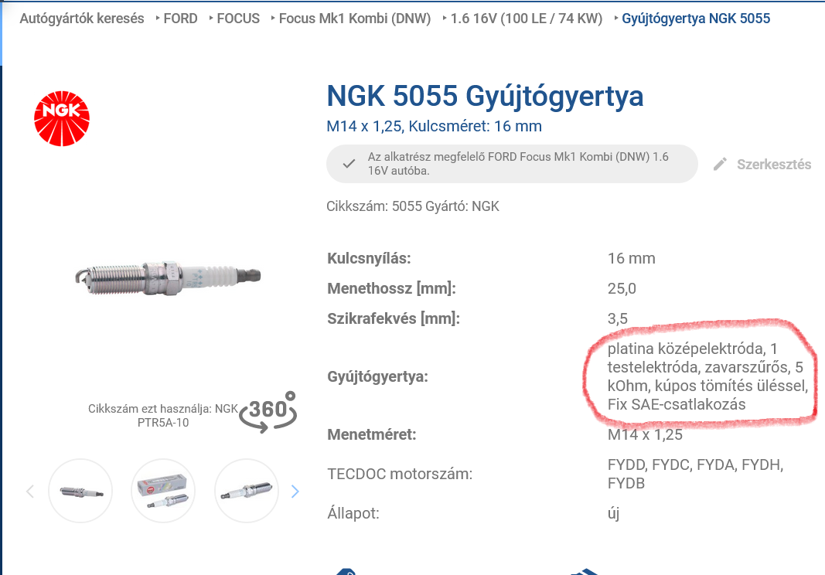Open Focus Mk1 Kombi (DNW) breadcrumb
Image resolution: width=825 pixels, height=575 pixels.
(x=355, y=19)
